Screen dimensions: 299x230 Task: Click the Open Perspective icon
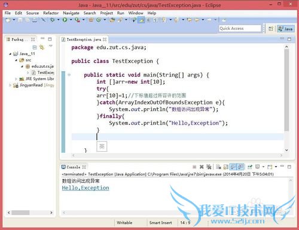coord(270,29)
